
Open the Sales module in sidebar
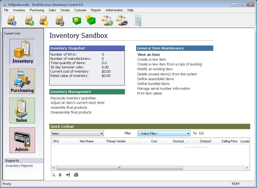pos(22,111)
